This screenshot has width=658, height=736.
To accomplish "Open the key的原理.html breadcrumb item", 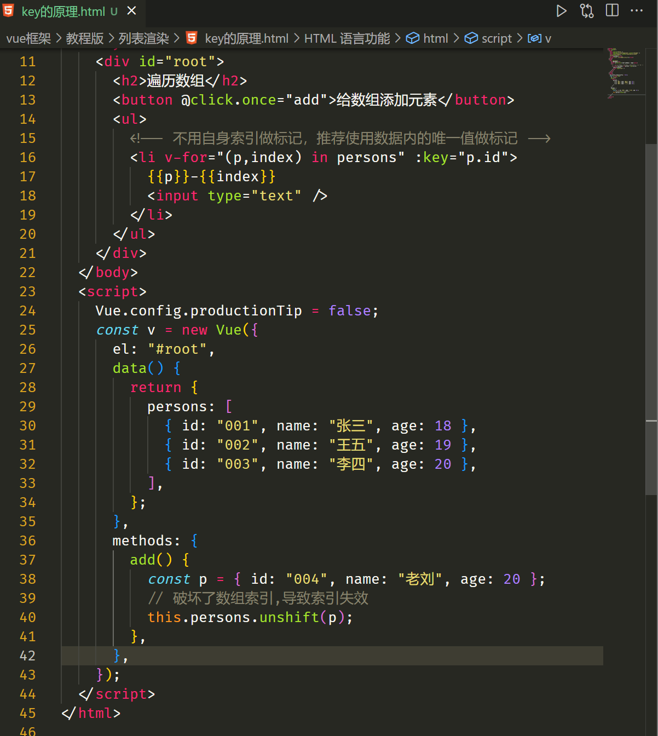I will (246, 38).
